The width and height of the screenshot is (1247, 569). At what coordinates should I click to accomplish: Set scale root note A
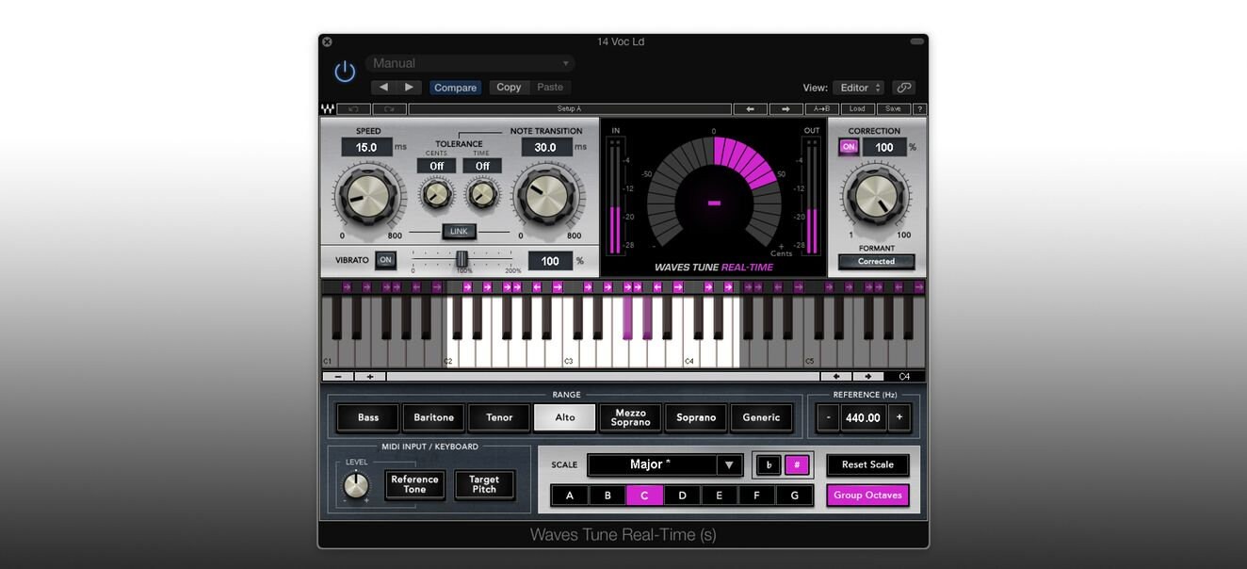pyautogui.click(x=570, y=496)
